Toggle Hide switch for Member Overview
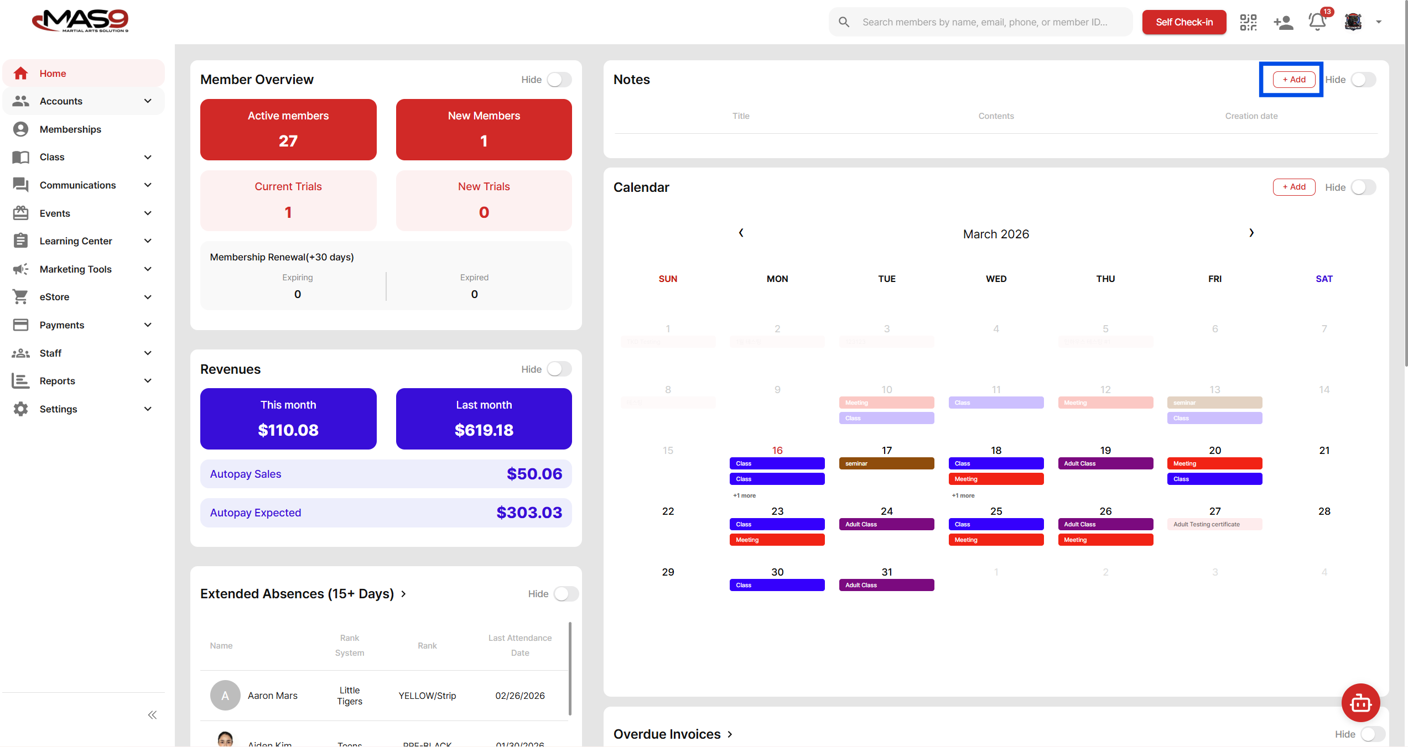Viewport: 1408px width, 747px height. click(x=559, y=80)
